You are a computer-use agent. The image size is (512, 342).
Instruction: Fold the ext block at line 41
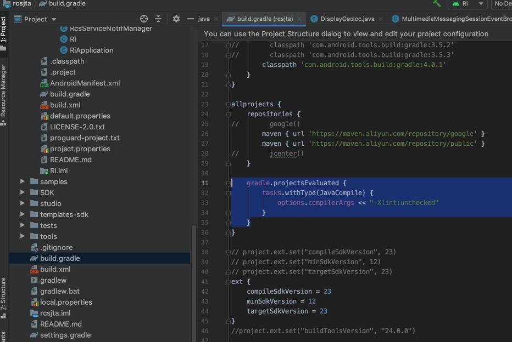pos(228,282)
